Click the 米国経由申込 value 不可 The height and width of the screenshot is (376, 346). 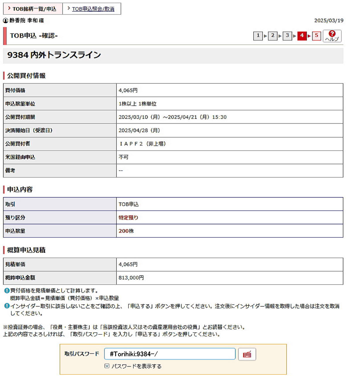point(123,157)
